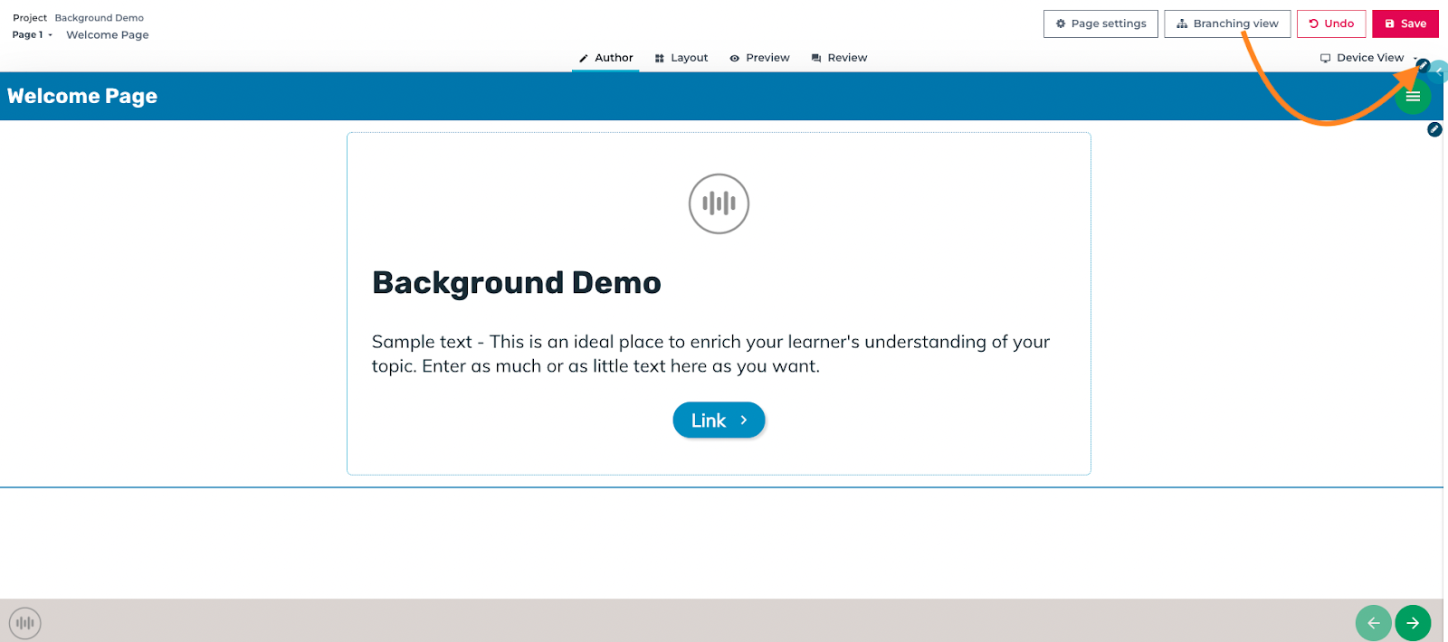Click the pencil edit icon below the blue header
This screenshot has height=642, width=1448.
coord(1434,129)
